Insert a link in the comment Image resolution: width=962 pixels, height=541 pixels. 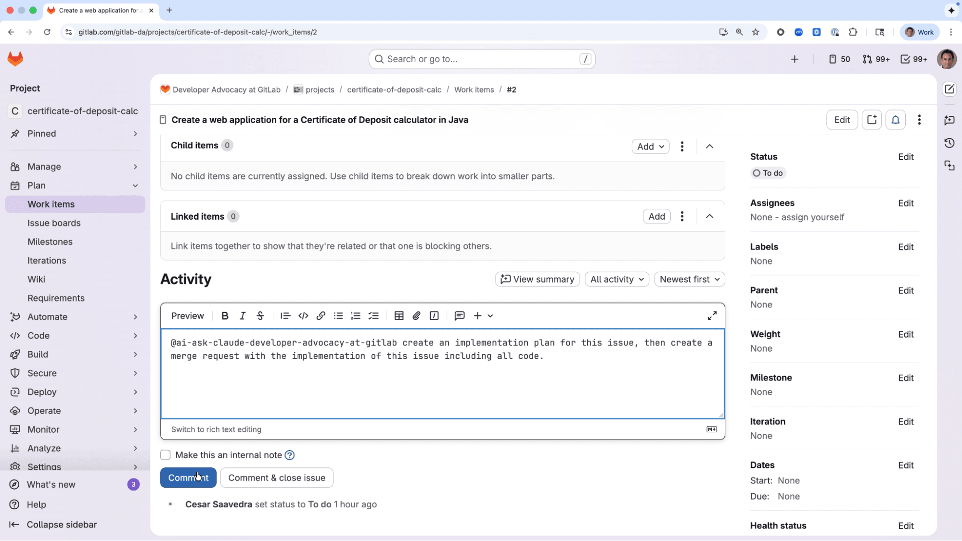(321, 316)
